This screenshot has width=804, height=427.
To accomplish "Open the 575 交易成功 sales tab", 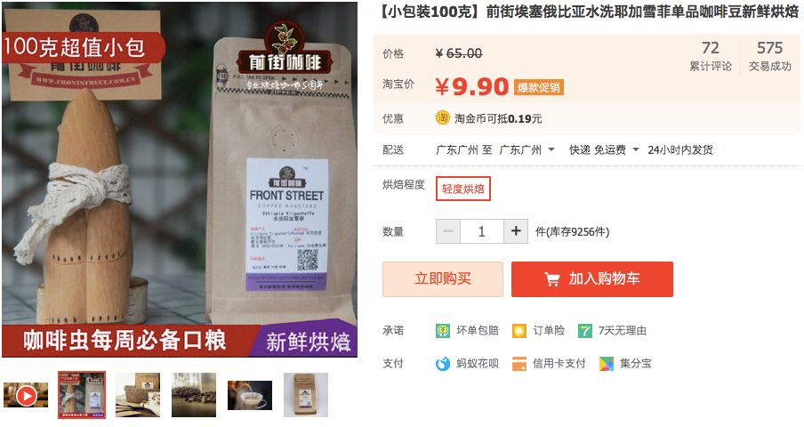I will tap(769, 56).
